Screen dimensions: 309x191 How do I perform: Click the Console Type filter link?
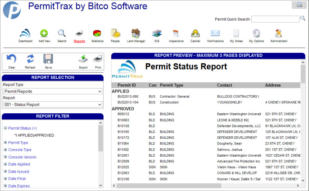tap(20, 150)
